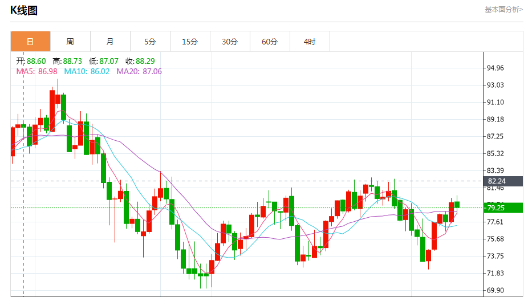Screen dimensions: 528x297
Task: Select the 日 daily chart tab
Action: (x=30, y=42)
